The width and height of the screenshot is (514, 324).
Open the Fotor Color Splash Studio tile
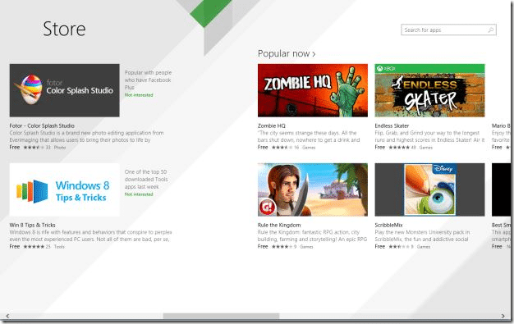(65, 90)
